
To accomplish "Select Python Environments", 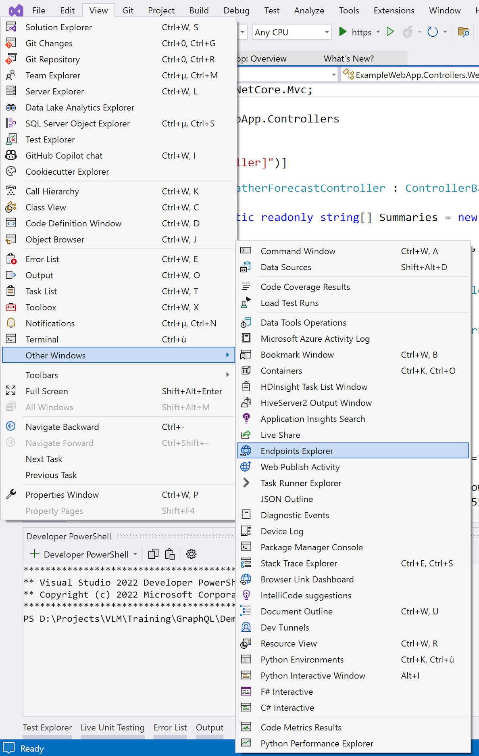I will pyautogui.click(x=353, y=660).
